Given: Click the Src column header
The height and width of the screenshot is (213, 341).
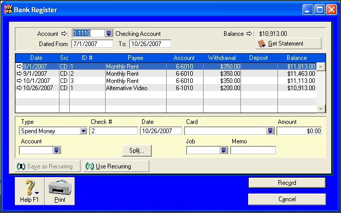Looking at the screenshot, I should (64, 58).
